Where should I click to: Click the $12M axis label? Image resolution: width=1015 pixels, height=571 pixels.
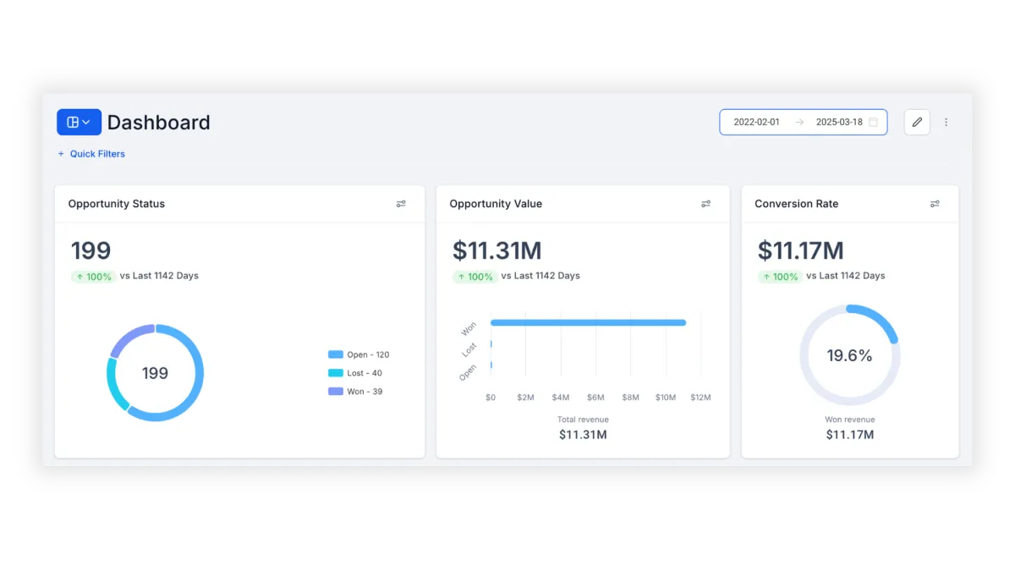tap(700, 398)
